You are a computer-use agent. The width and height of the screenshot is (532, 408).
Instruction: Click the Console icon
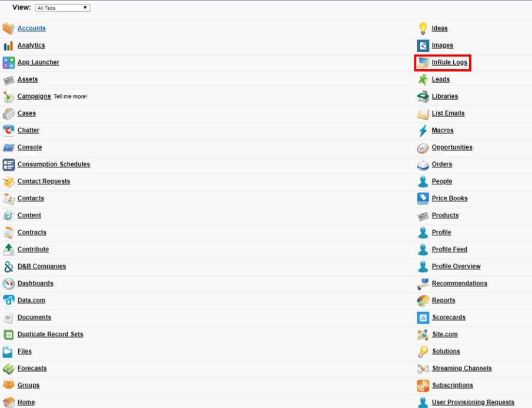click(8, 148)
